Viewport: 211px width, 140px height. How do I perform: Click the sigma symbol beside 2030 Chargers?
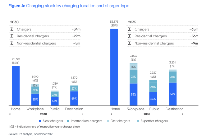tap(12, 29)
